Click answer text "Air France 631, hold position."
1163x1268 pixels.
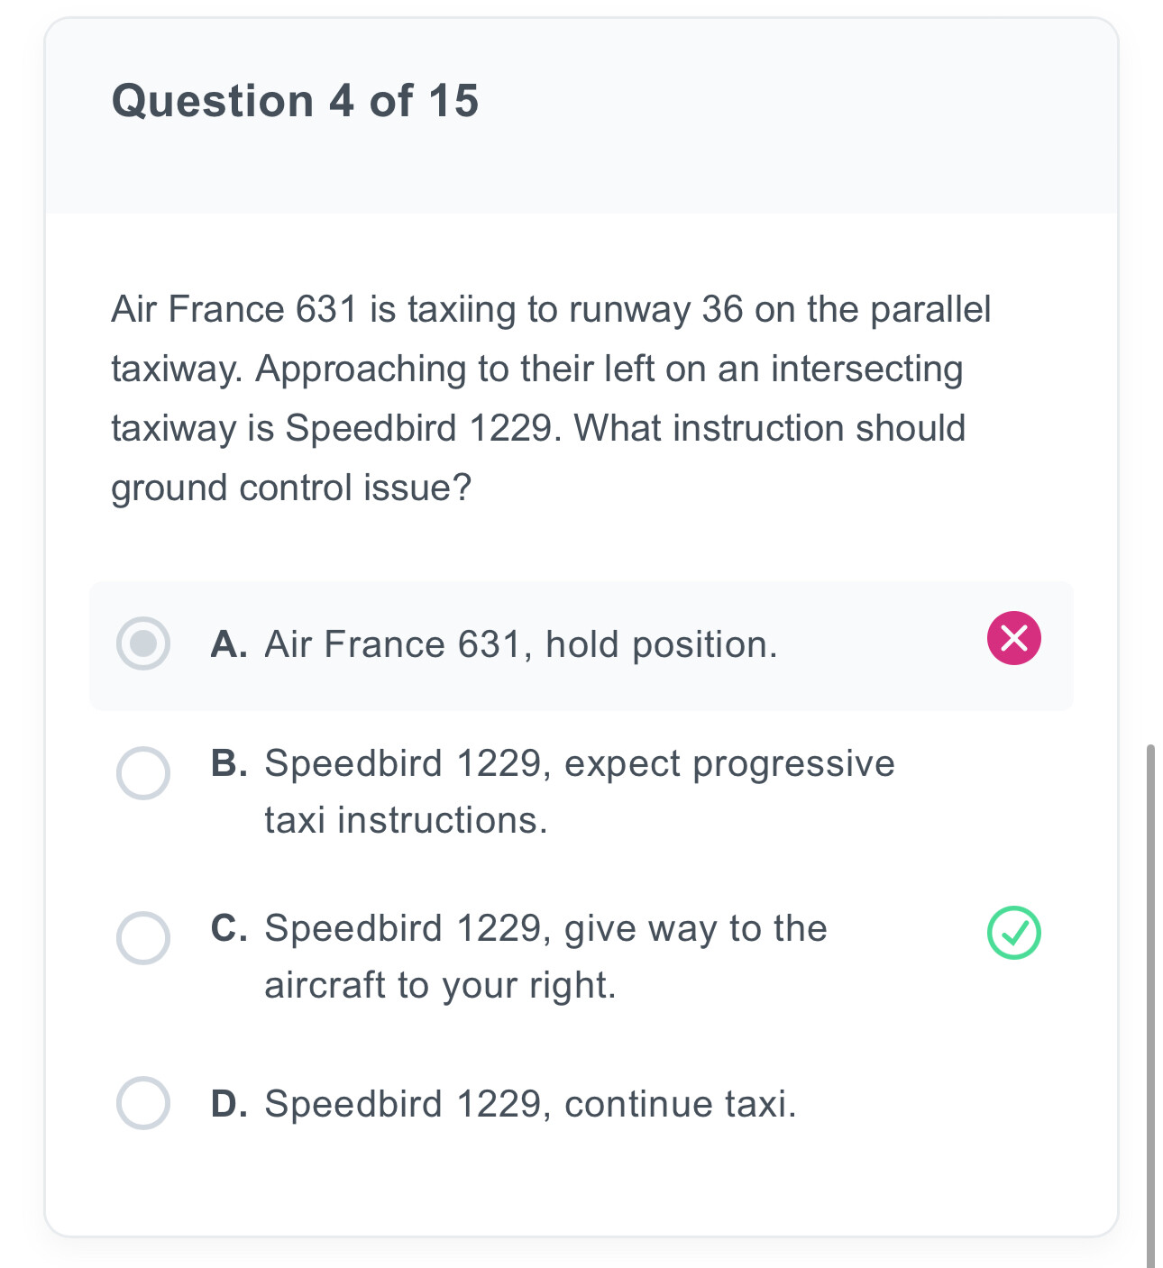(x=520, y=644)
